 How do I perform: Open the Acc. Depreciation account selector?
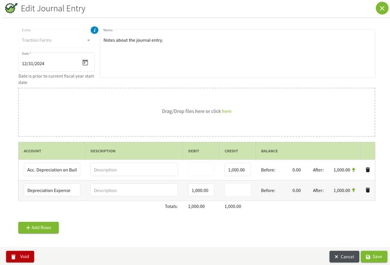point(52,170)
